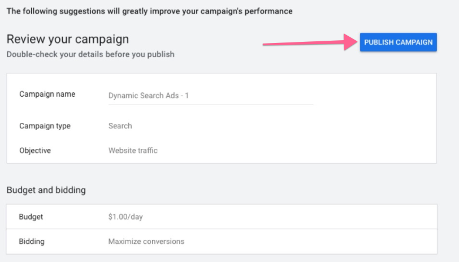Click the Publish Campaign button
The image size is (459, 262).
(x=398, y=42)
